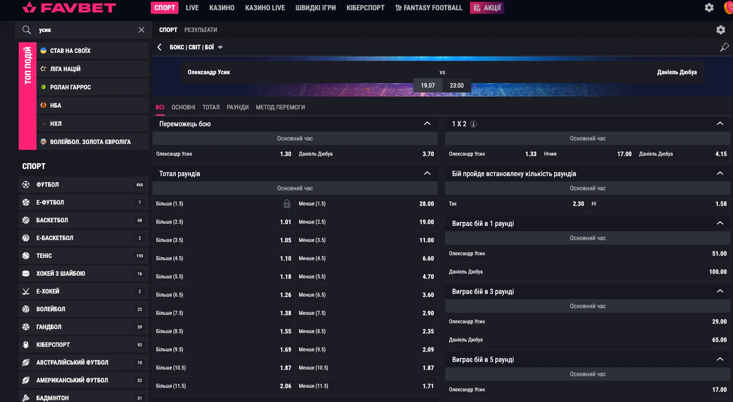Select the Волейбол sport icon
This screenshot has height=402, width=733.
point(26,309)
